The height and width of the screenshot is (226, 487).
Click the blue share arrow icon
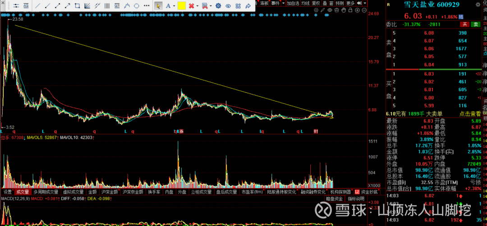pyautogui.click(x=248, y=5)
